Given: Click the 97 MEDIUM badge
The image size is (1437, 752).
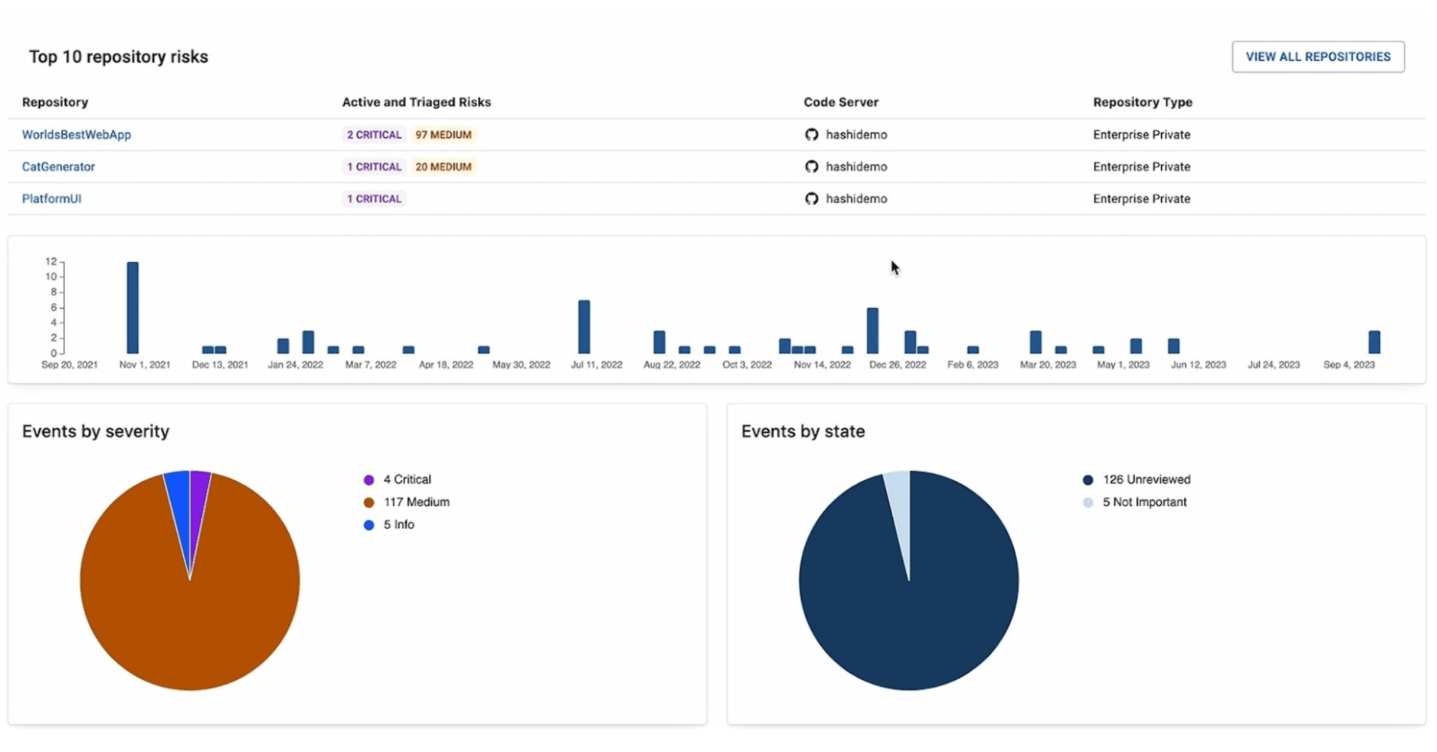Looking at the screenshot, I should pyautogui.click(x=444, y=134).
